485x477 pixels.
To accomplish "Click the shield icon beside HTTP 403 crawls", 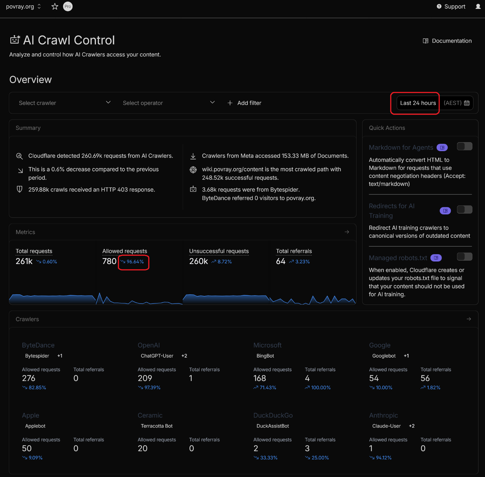I will pos(19,189).
